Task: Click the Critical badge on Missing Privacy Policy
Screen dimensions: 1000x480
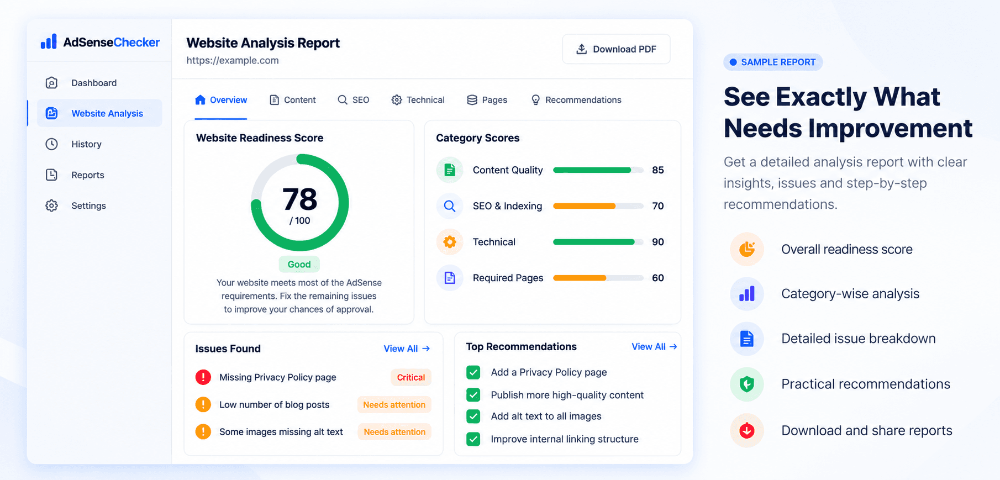Action: (411, 377)
